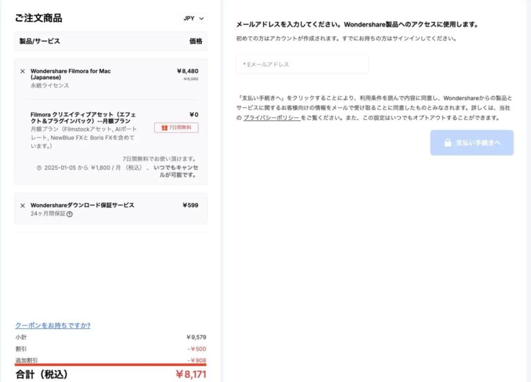Viewport: 531px width, 382px height.
Task: Open the クーポンをお持ちですか? link
Action: coord(53,325)
